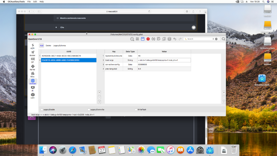This screenshot has height=156, width=277.
Task: Enable the LegacyOverwrite checkbox
Action: (89, 110)
